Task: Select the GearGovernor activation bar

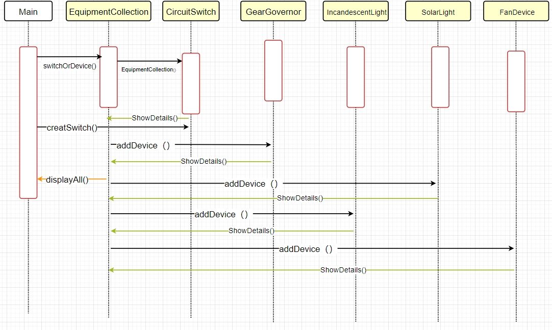Action: pos(273,70)
